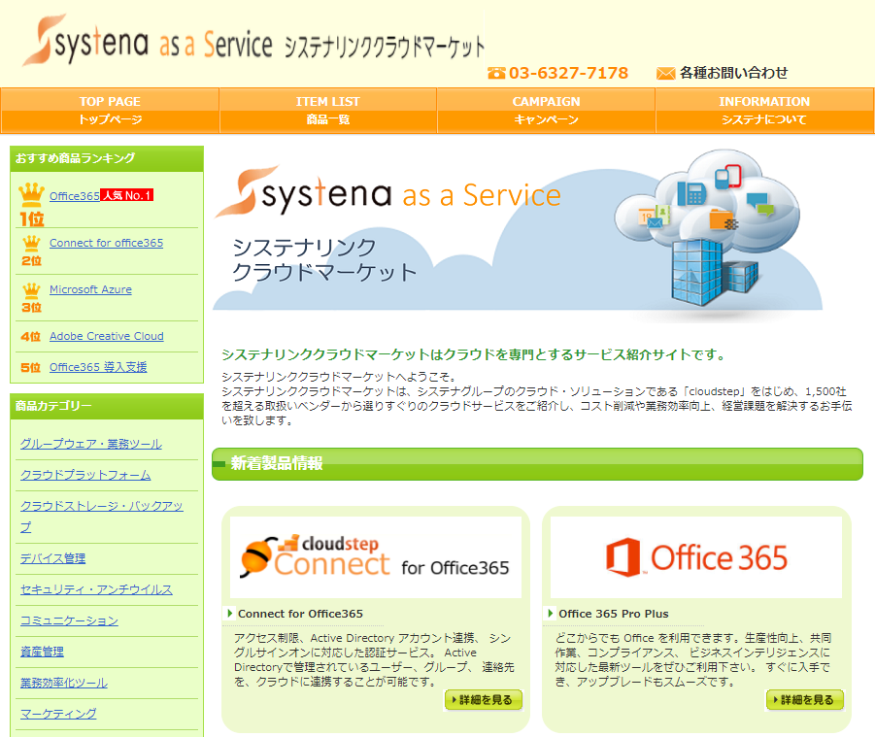Open the Office365 導入支援 ranking link

[x=98, y=367]
